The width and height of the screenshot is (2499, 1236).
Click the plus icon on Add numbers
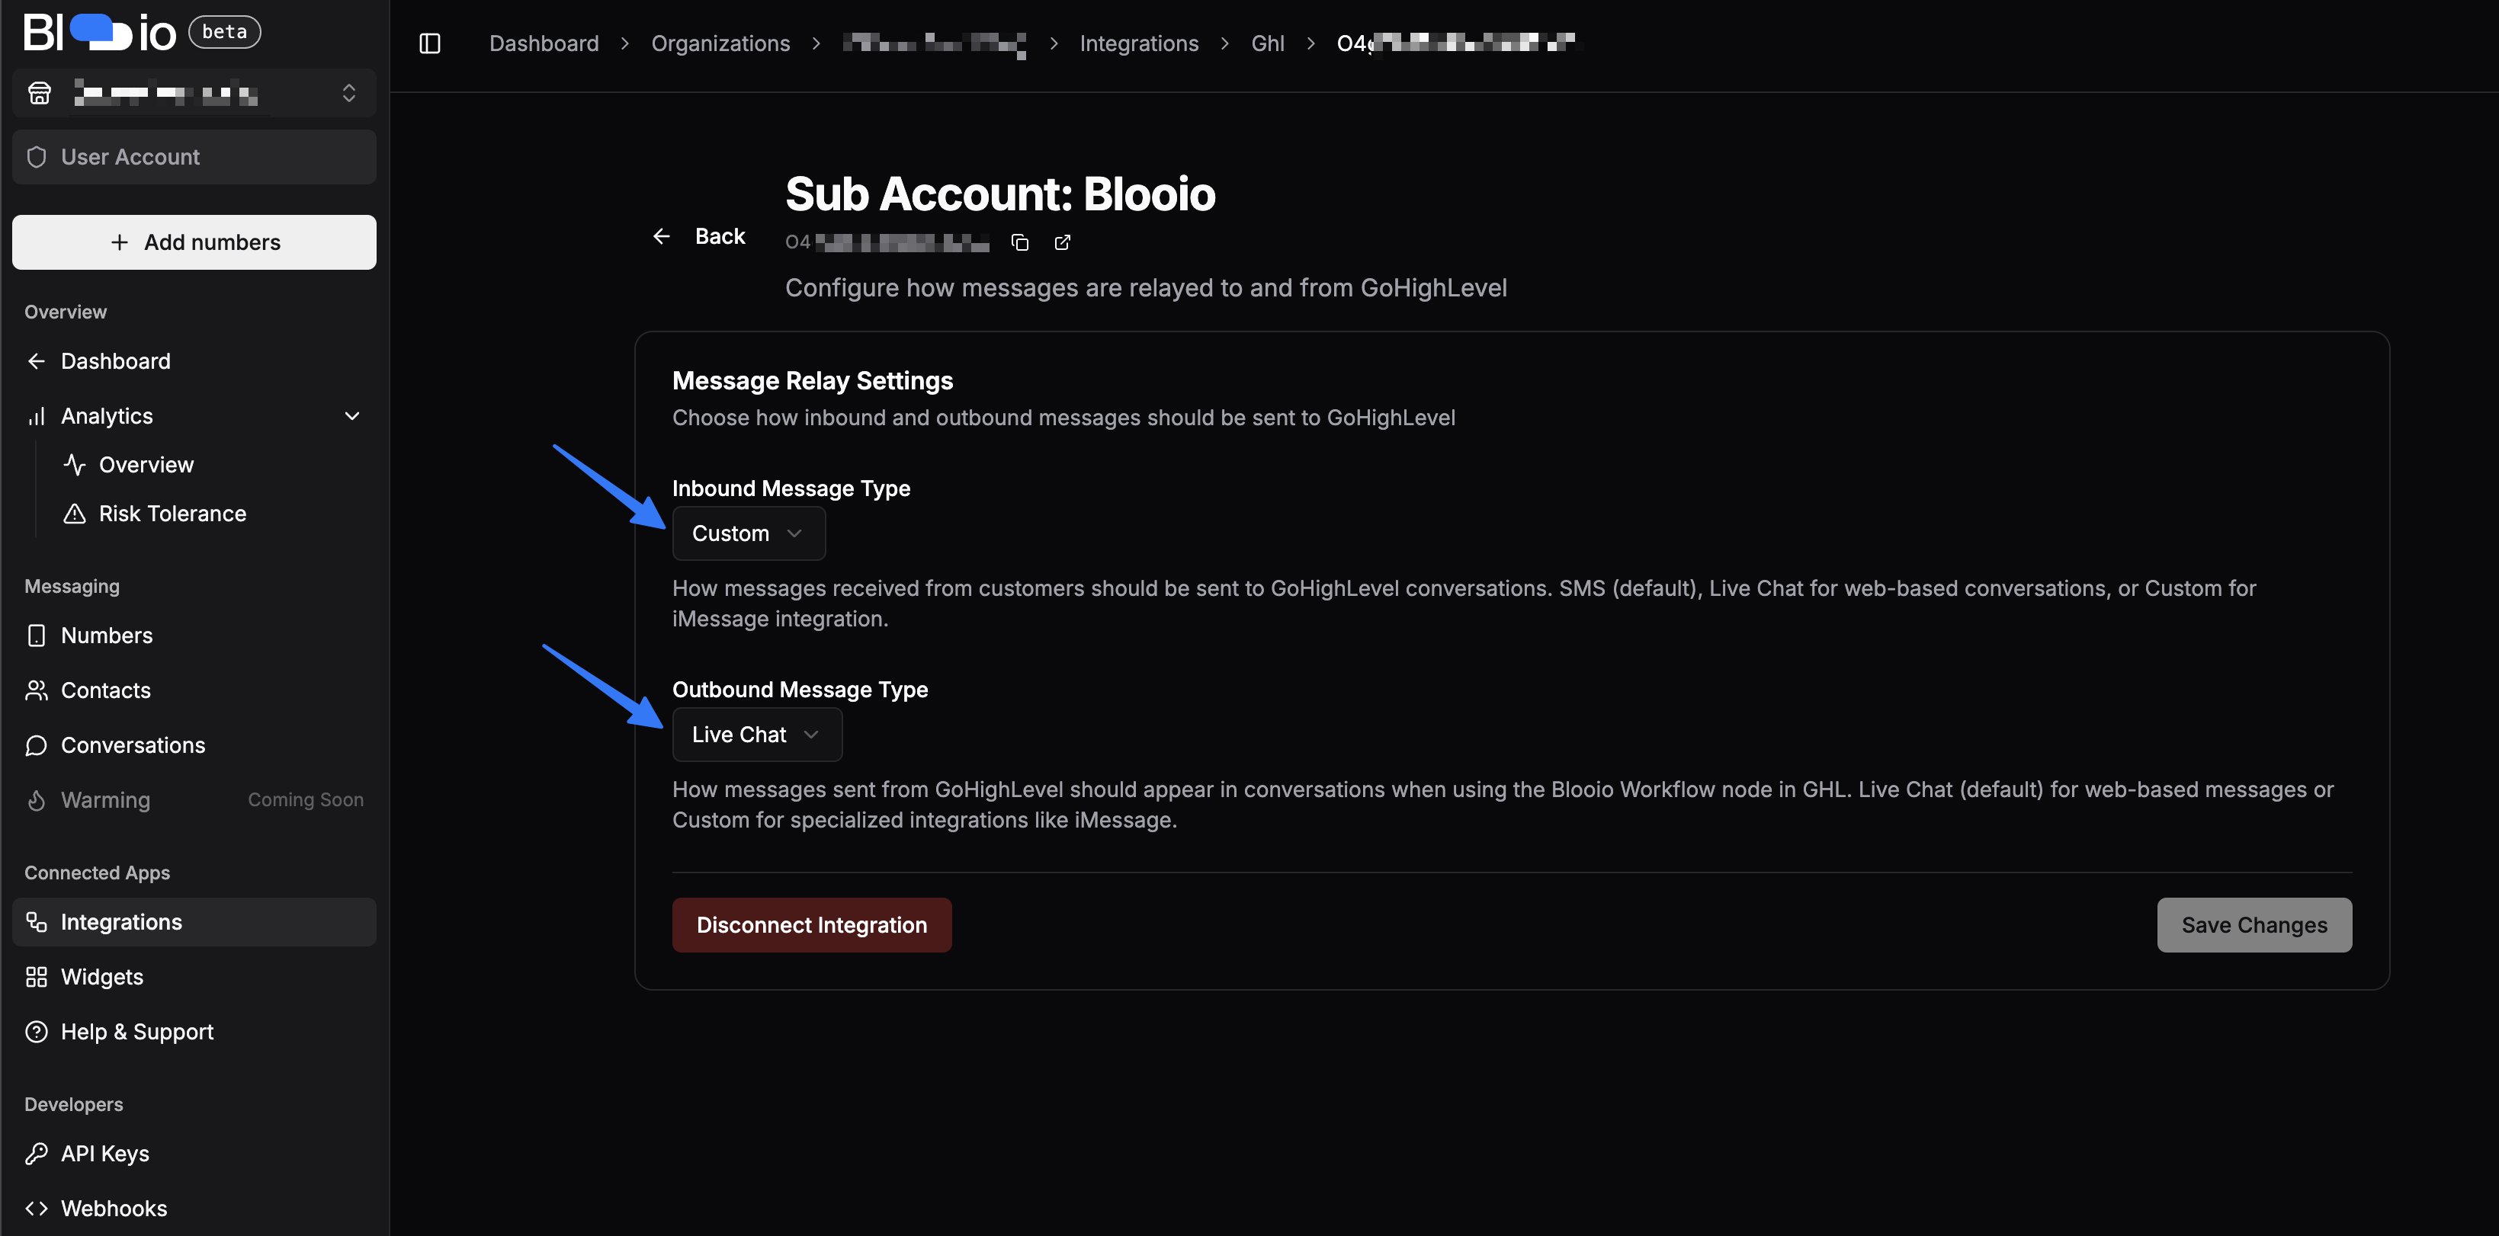120,242
